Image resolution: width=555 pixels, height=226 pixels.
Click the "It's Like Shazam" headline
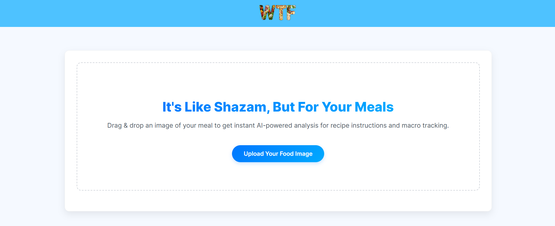pyautogui.click(x=278, y=107)
